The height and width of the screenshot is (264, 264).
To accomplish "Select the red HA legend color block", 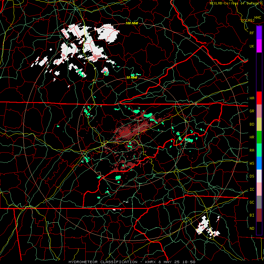I will coord(259,98).
